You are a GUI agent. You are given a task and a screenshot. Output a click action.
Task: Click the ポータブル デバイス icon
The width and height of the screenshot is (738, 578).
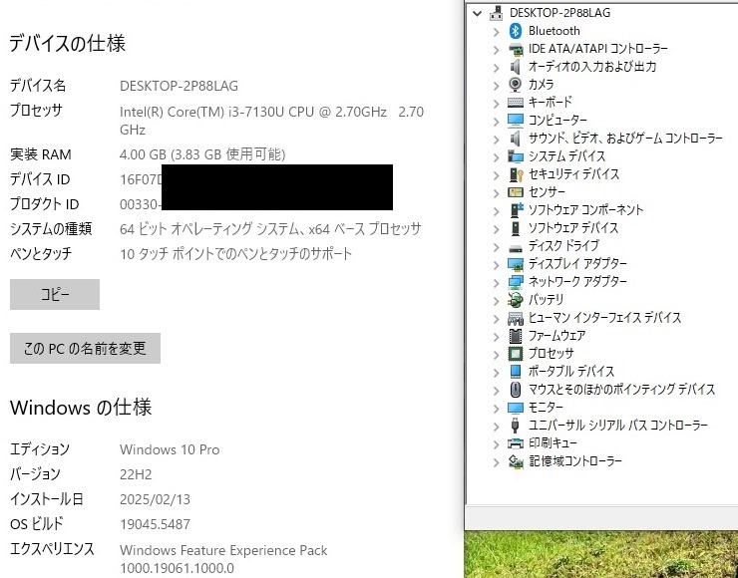tap(516, 372)
